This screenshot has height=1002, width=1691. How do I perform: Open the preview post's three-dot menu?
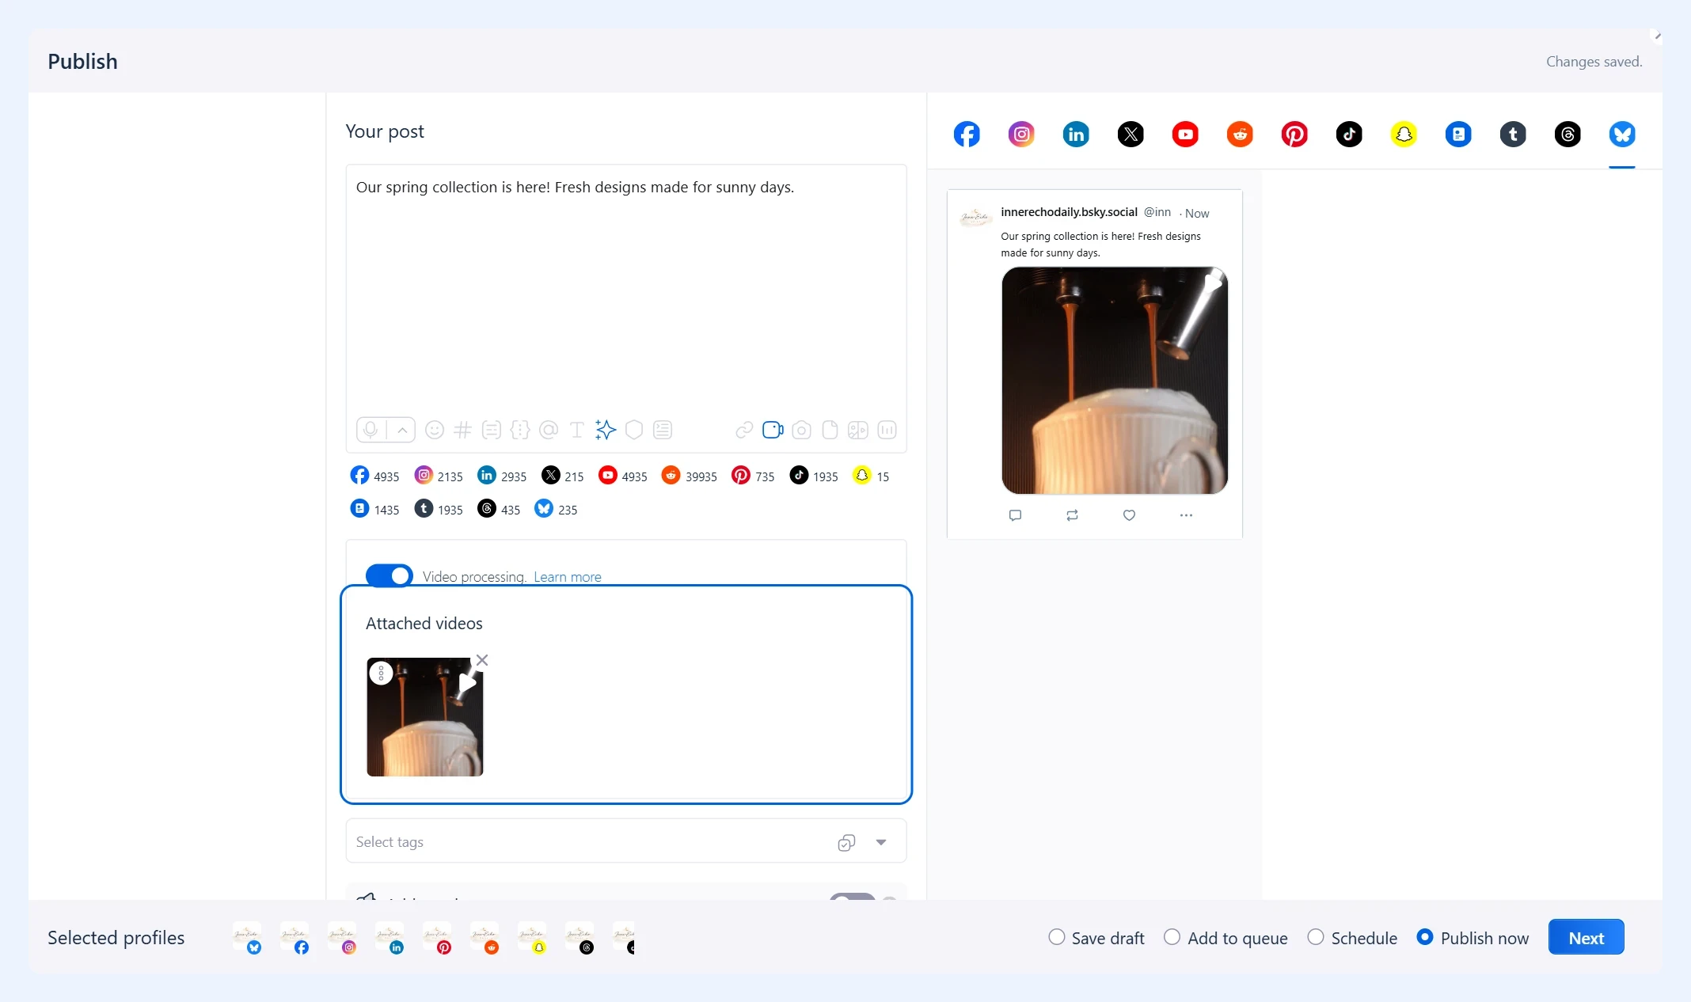[1186, 515]
